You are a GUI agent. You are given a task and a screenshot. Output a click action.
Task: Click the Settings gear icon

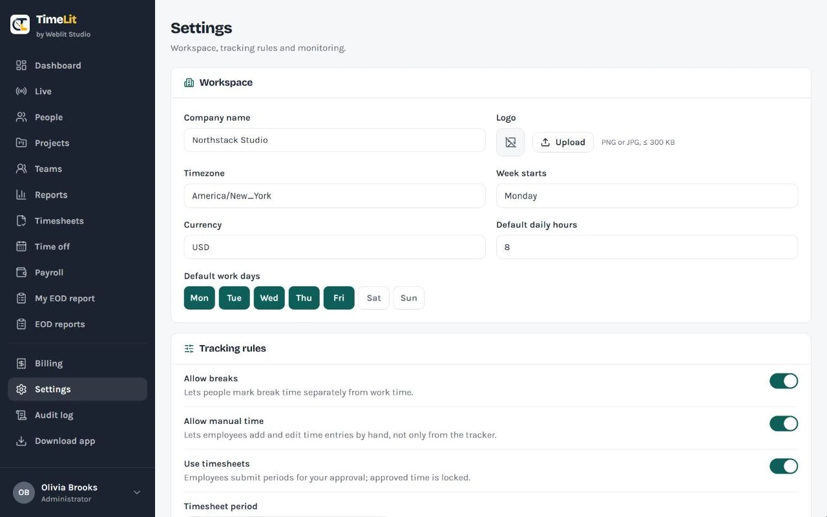(x=21, y=389)
